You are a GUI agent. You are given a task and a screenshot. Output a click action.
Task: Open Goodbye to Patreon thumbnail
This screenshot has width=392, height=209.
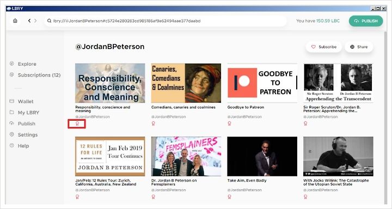pyautogui.click(x=262, y=83)
